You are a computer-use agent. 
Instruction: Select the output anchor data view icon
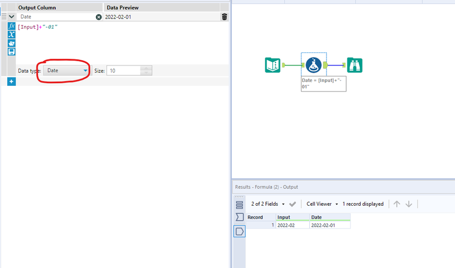tap(239, 232)
